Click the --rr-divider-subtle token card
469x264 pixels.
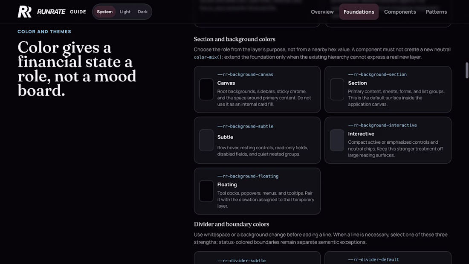point(257,258)
